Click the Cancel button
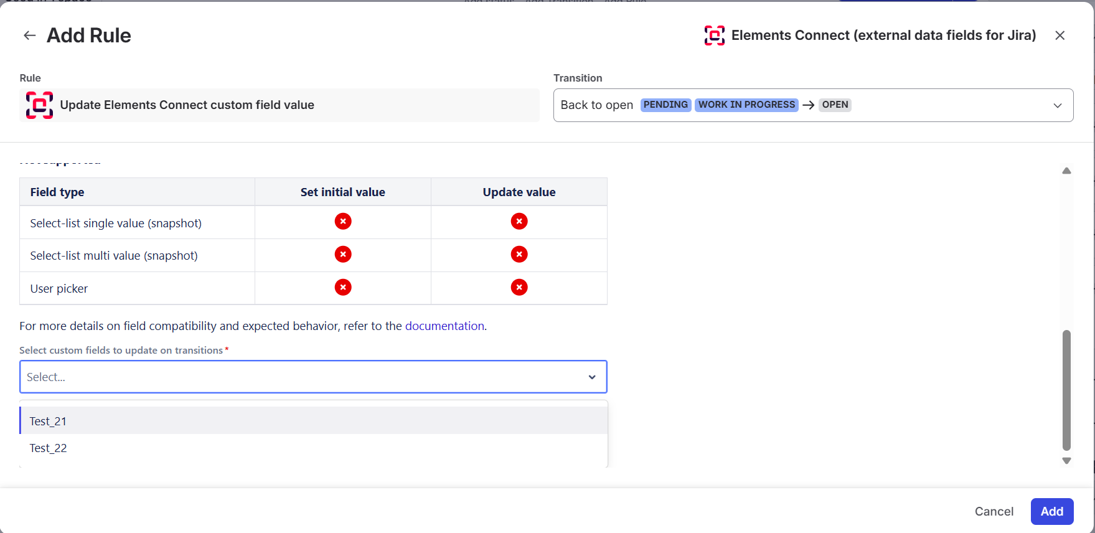 (x=994, y=511)
